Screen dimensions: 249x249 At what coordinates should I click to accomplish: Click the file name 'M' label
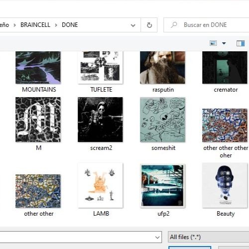click(38, 148)
